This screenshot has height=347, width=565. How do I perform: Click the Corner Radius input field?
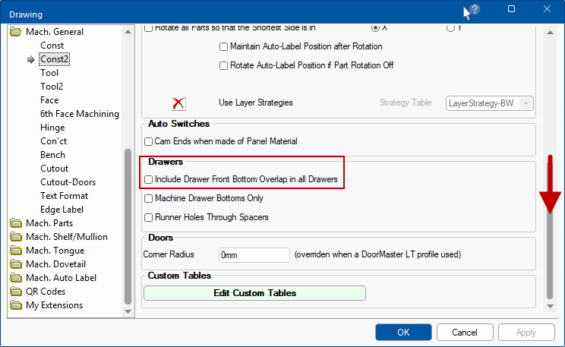coord(254,255)
